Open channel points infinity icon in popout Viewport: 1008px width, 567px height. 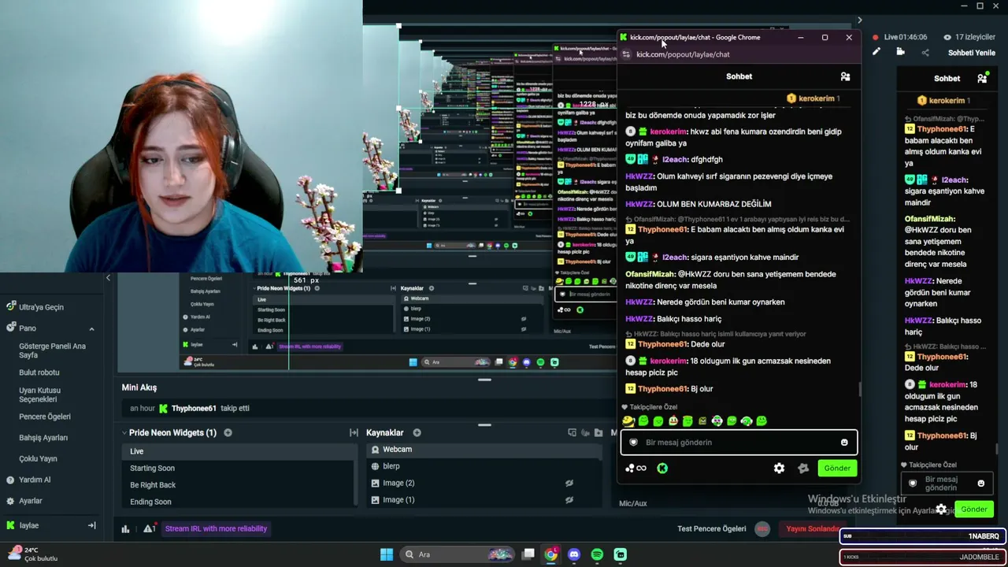point(636,468)
